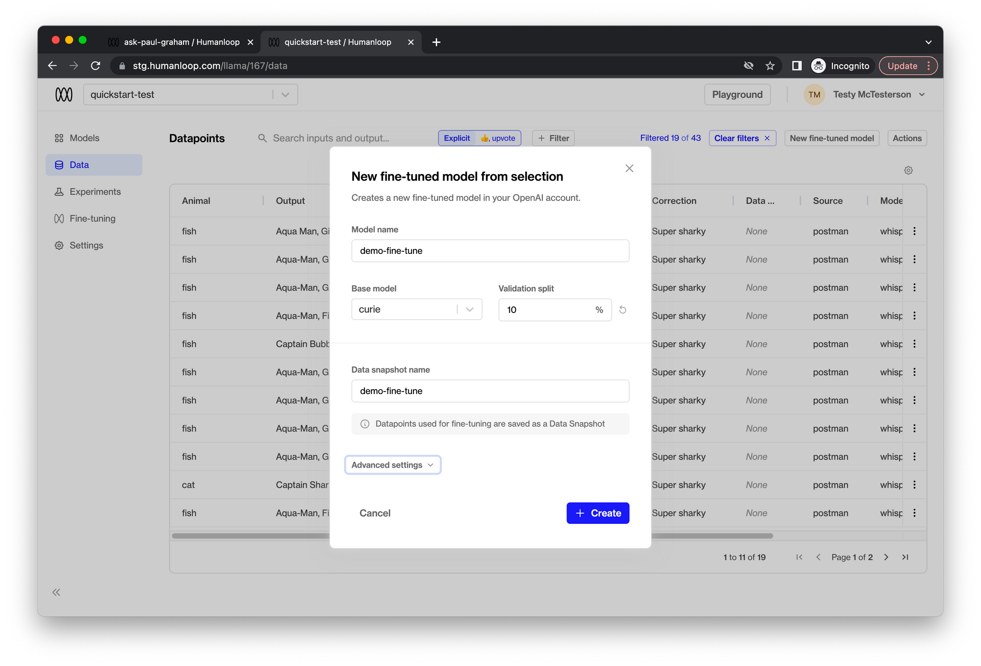This screenshot has height=666, width=981.
Task: Jump to last page arrow
Action: [905, 557]
